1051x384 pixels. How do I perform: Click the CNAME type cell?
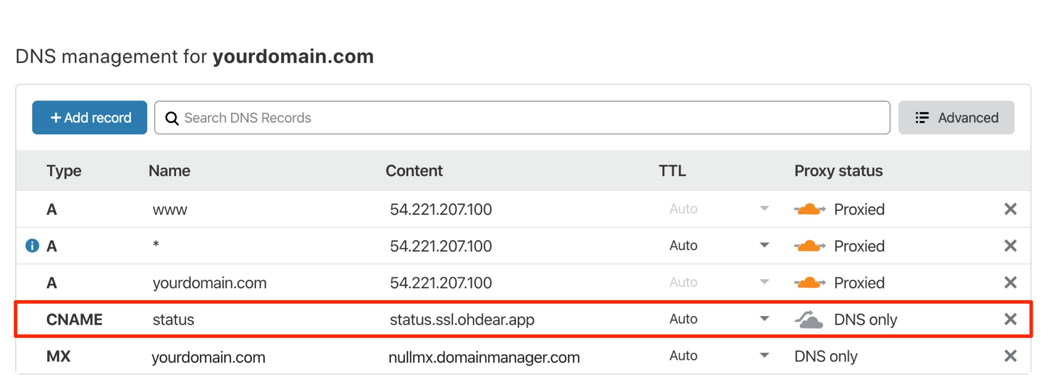coord(74,320)
